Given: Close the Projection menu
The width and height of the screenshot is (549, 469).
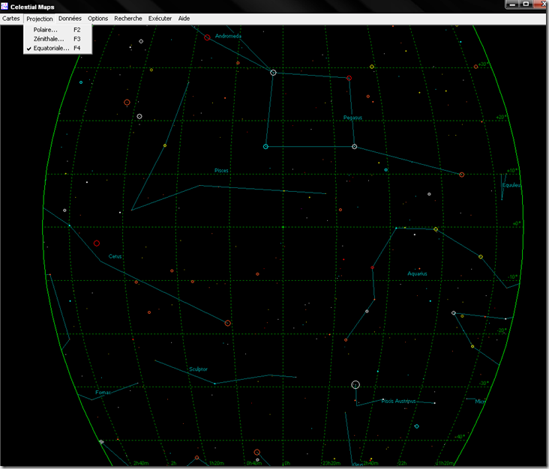Looking at the screenshot, I should tap(40, 19).
